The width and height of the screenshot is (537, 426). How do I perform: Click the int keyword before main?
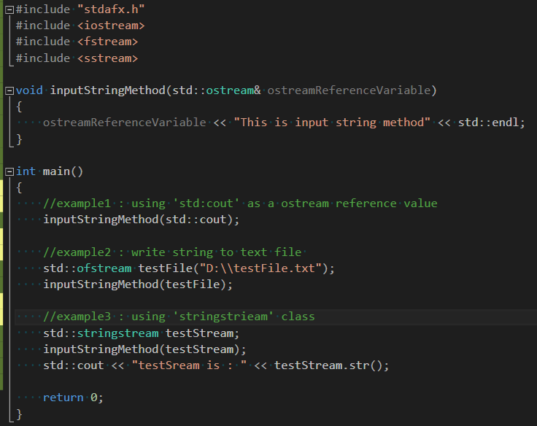26,171
